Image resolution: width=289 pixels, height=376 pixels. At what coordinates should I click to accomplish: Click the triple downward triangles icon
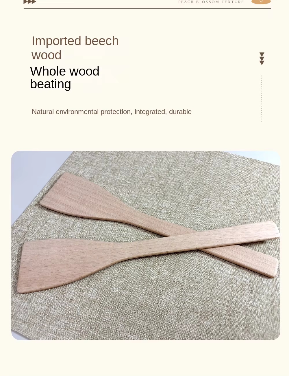262,59
